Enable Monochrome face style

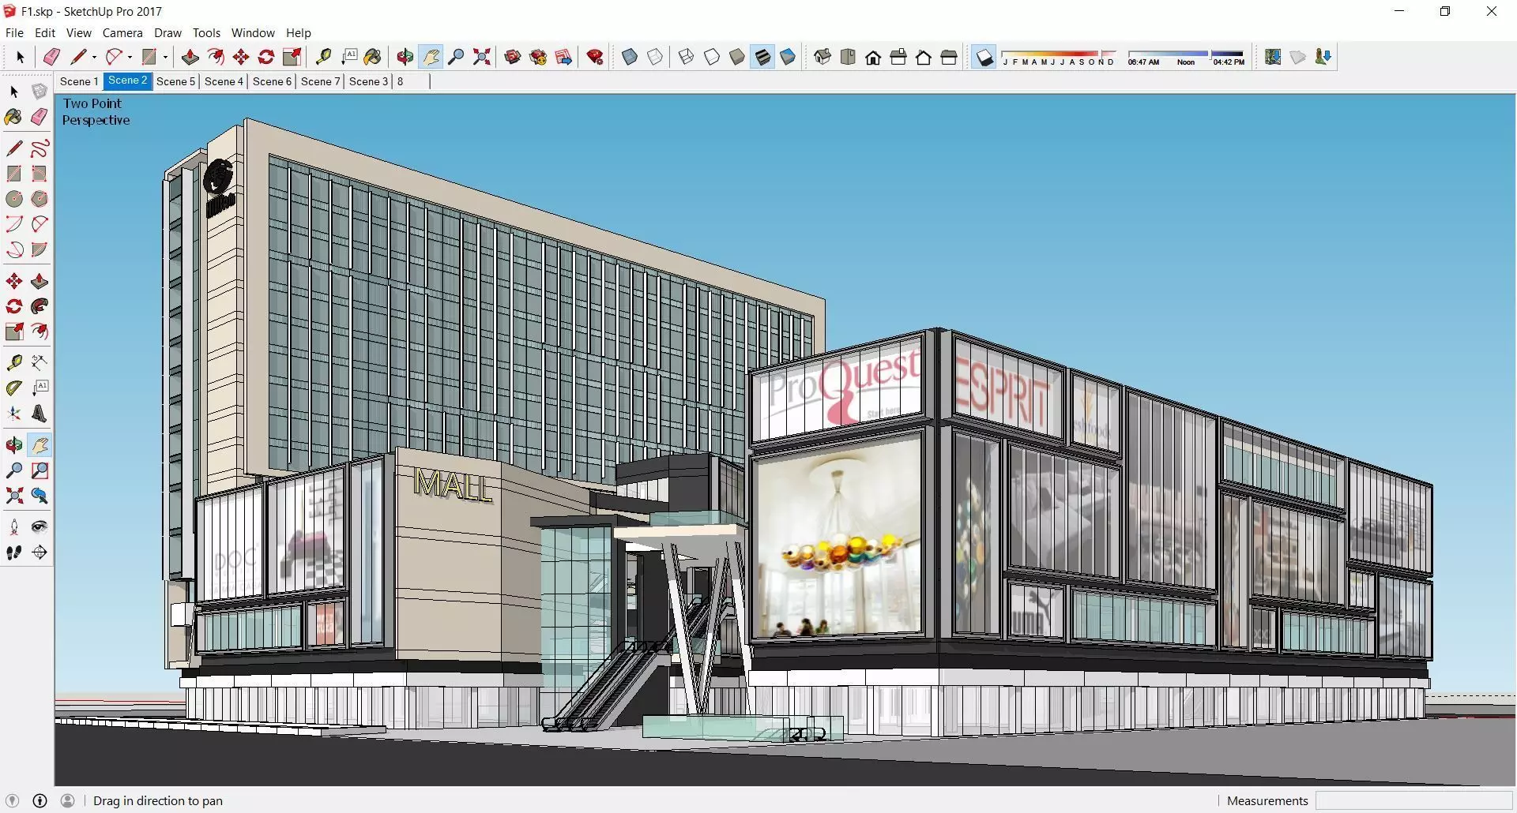pyautogui.click(x=788, y=57)
